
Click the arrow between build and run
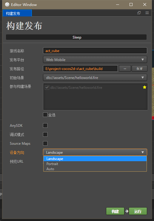click(127, 211)
